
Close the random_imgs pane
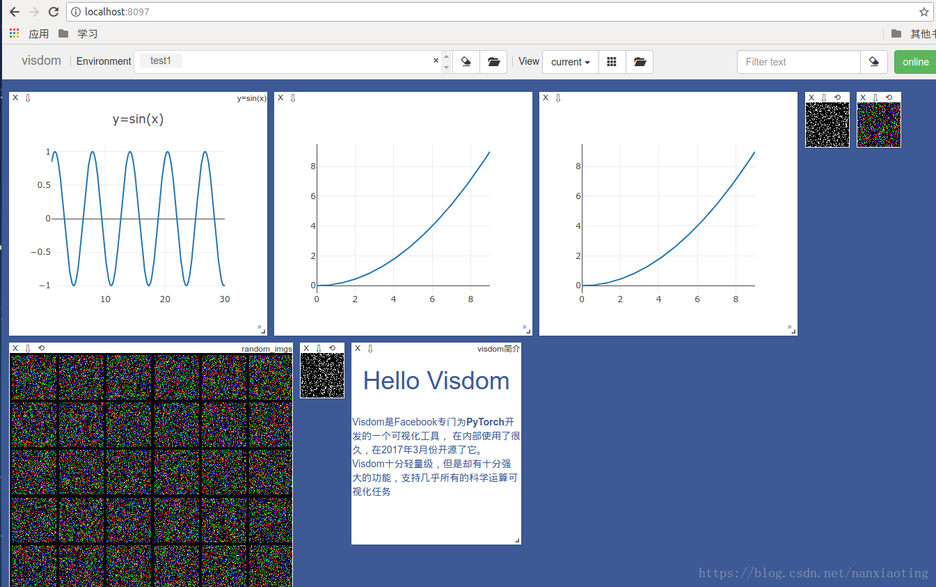[x=15, y=348]
